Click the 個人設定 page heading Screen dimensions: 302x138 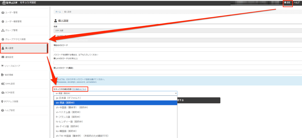click(63, 21)
